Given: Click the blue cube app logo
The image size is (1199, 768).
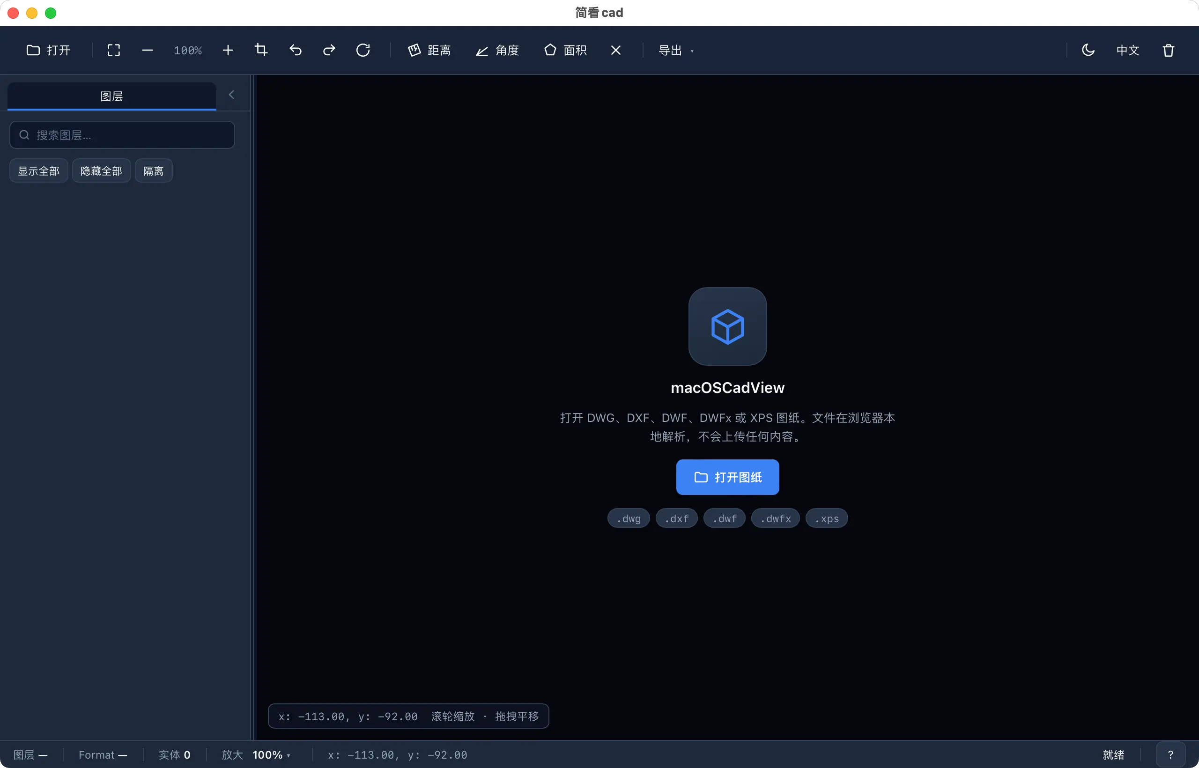Looking at the screenshot, I should click(x=728, y=327).
